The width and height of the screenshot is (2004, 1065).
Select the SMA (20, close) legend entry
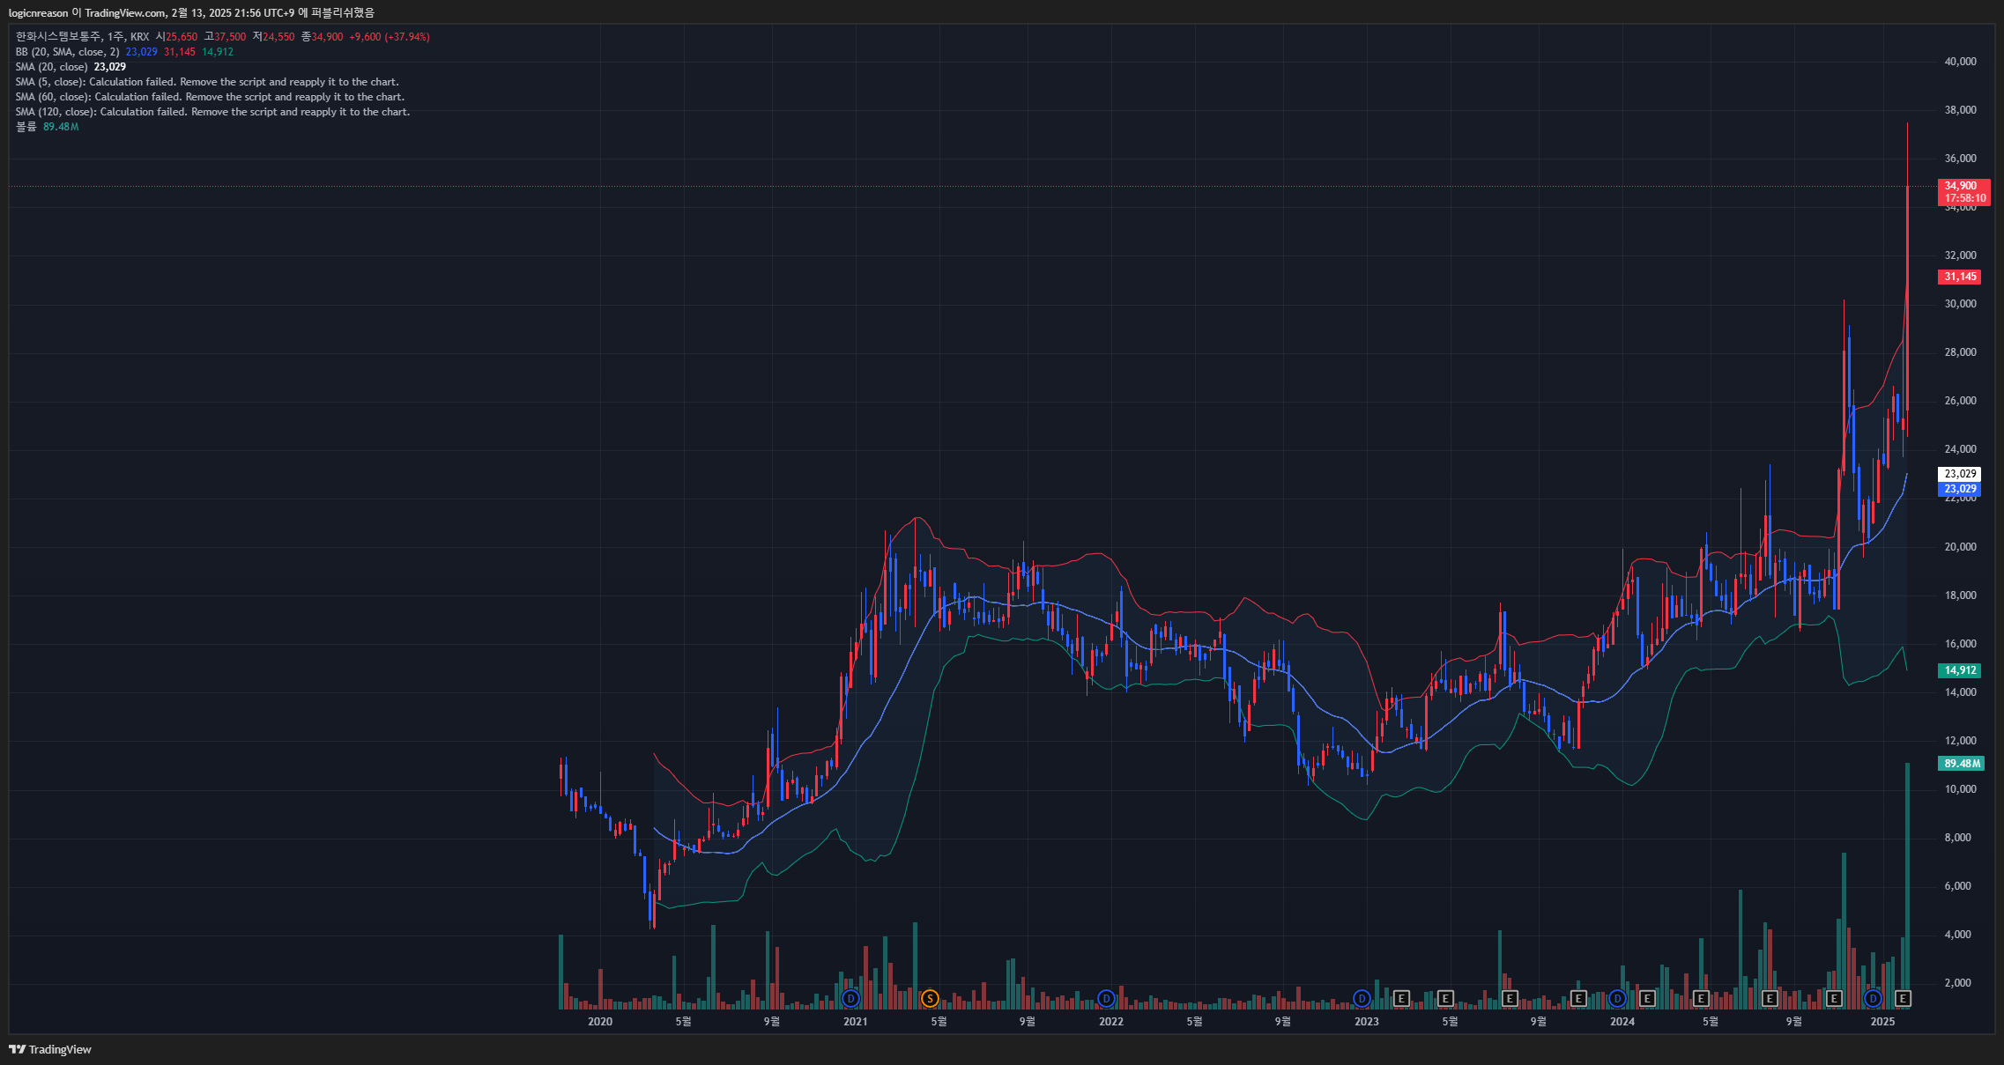pyautogui.click(x=51, y=67)
